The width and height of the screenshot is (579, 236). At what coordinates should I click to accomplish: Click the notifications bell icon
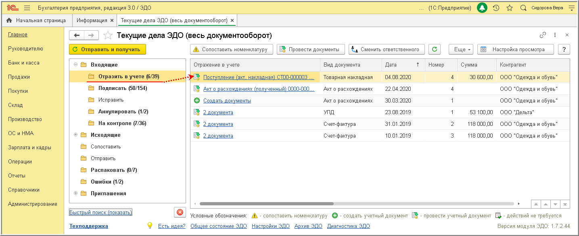(x=482, y=8)
